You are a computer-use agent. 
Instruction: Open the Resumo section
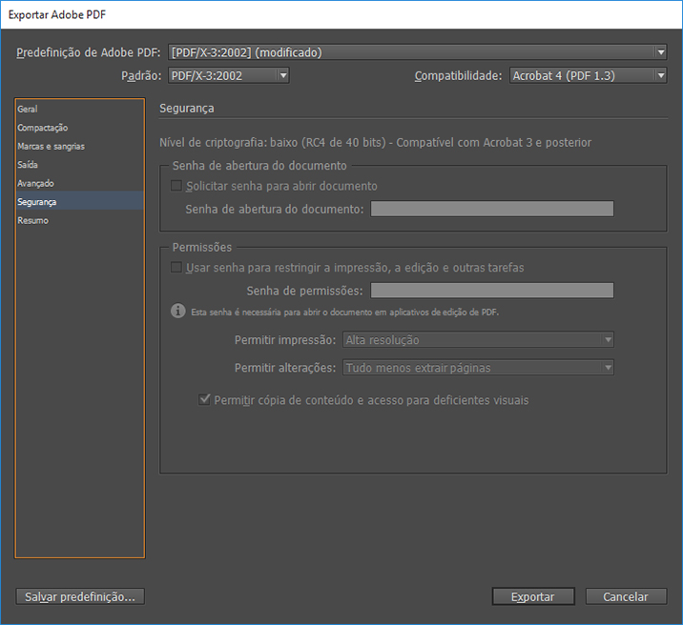click(32, 220)
